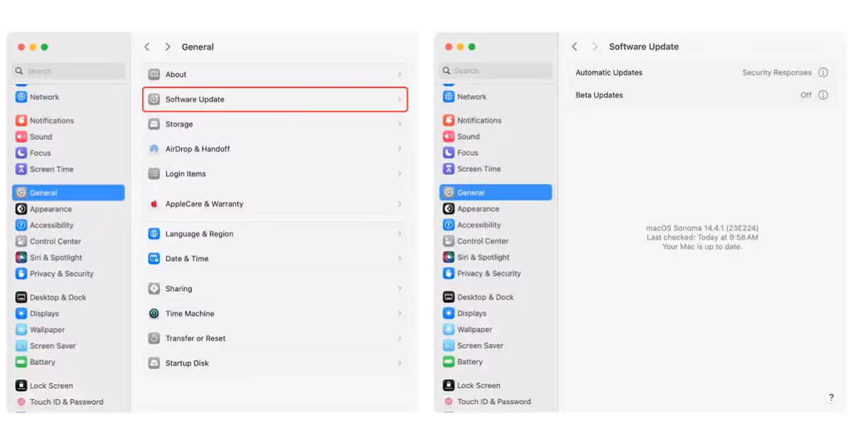Click Wallpaper icon in right window sidebar
The image size is (853, 448).
pos(449,330)
